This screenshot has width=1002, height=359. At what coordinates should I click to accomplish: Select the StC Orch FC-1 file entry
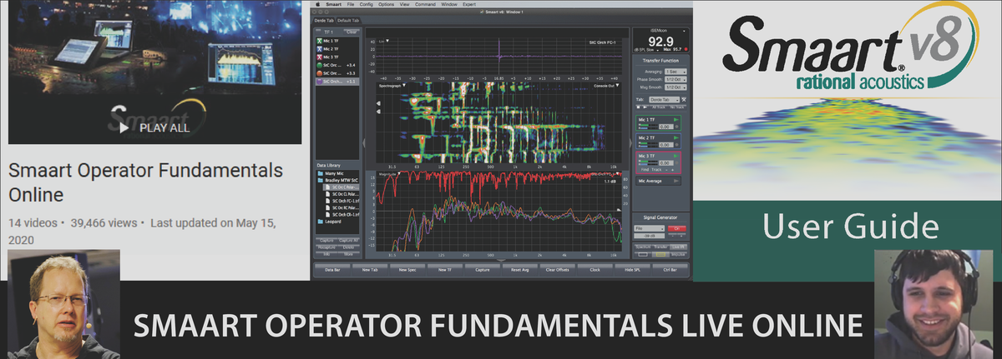coord(344,201)
